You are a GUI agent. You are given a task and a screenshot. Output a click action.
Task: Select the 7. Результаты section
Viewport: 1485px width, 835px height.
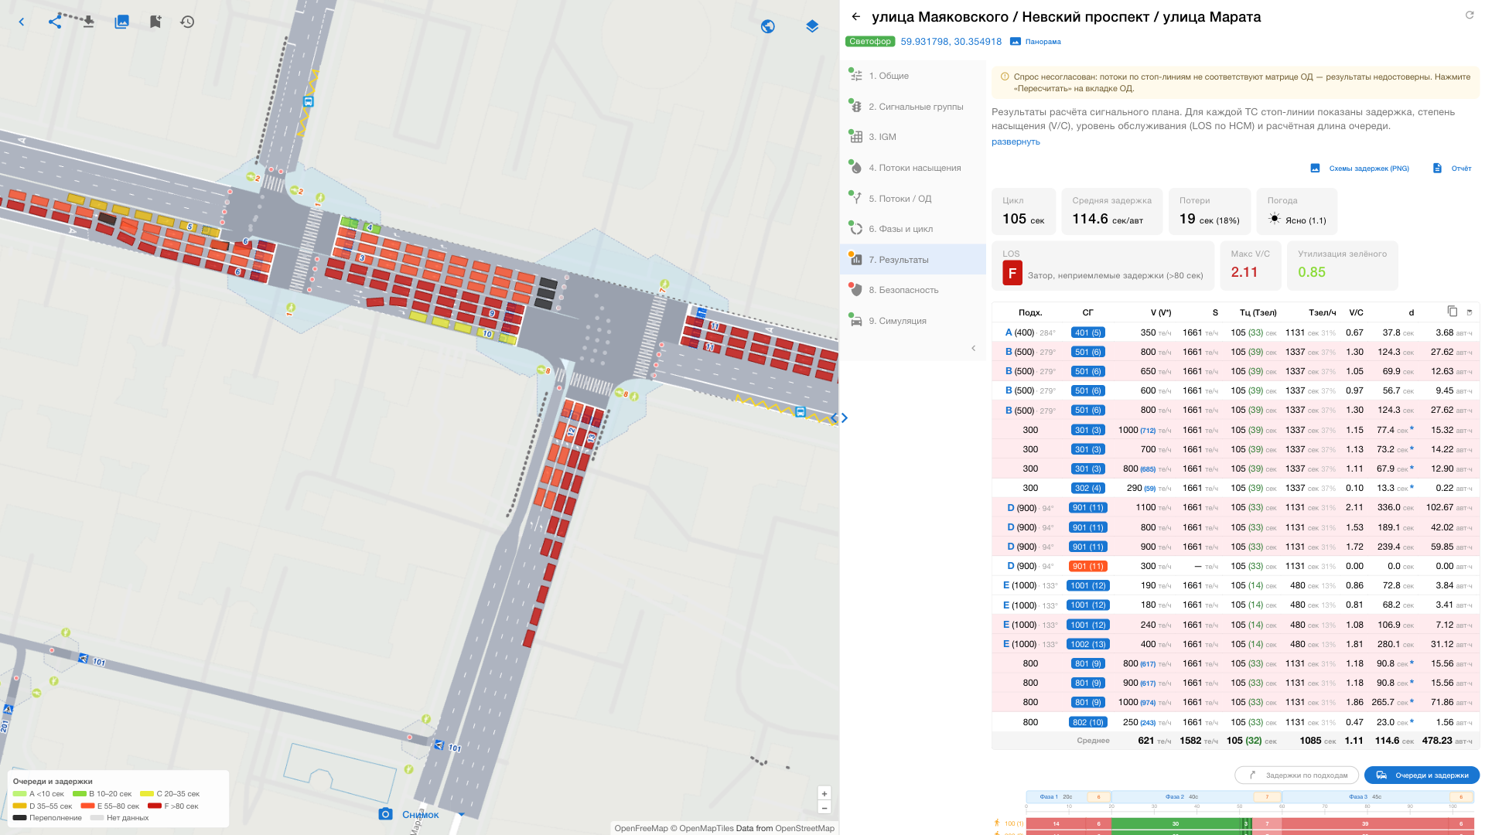pos(913,260)
